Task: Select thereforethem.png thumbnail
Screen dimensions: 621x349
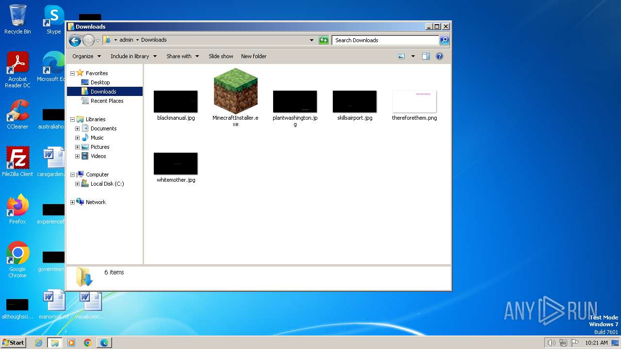Action: (414, 101)
